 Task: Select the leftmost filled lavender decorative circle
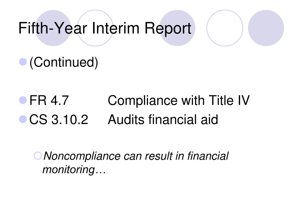[53, 28]
